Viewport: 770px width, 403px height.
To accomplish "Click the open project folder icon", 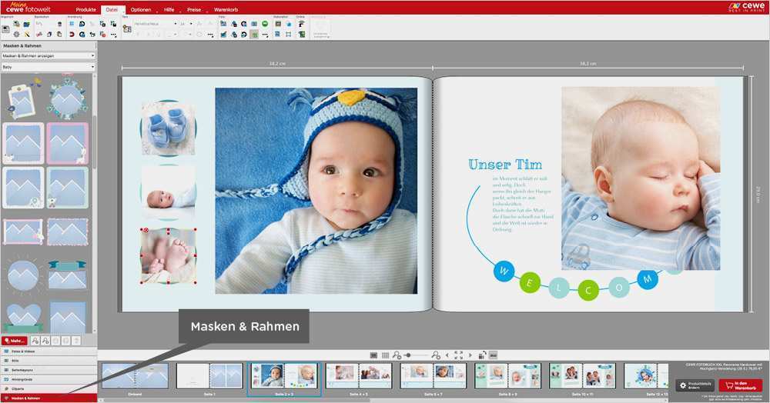I will point(26,24).
